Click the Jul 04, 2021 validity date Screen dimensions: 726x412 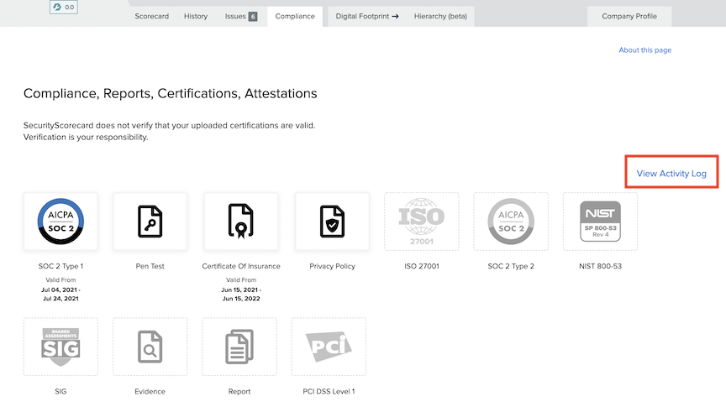coord(60,290)
